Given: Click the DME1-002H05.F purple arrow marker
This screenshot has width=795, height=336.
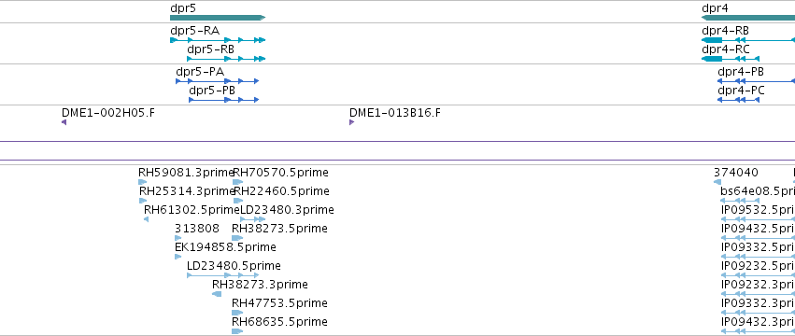Looking at the screenshot, I should pos(64,122).
